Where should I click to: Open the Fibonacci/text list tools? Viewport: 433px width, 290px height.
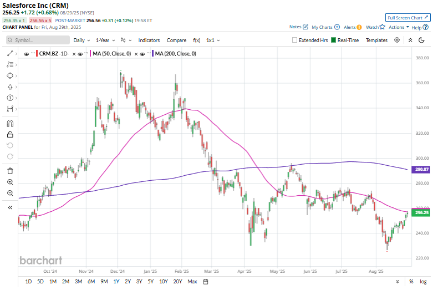coord(10,65)
